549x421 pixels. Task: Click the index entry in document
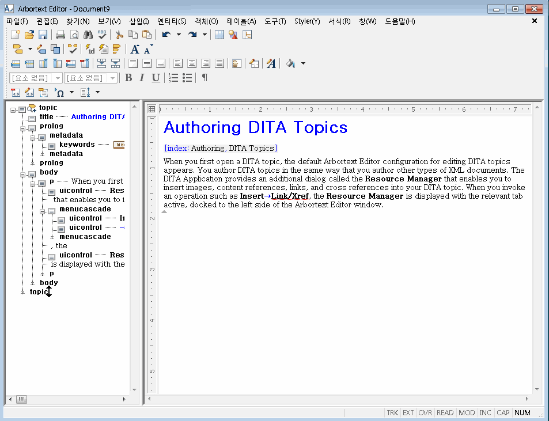pyautogui.click(x=221, y=149)
